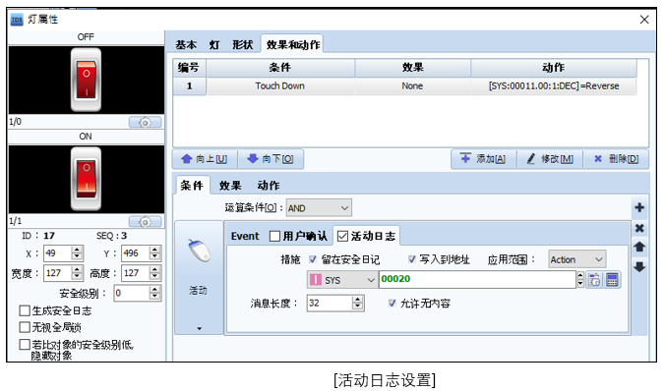This screenshot has width=664, height=391.
Task: Open the 运算条件 AND dropdown
Action: coord(319,208)
